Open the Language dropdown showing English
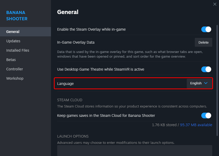This screenshot has width=219, height=156. 199,83
